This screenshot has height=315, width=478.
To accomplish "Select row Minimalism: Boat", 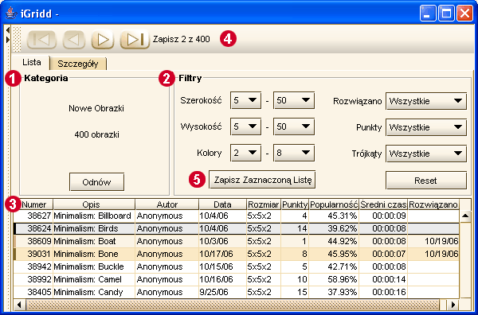I will tap(237, 241).
